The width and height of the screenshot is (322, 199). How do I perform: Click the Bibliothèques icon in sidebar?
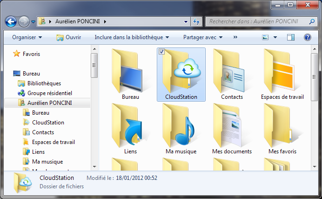click(x=21, y=83)
